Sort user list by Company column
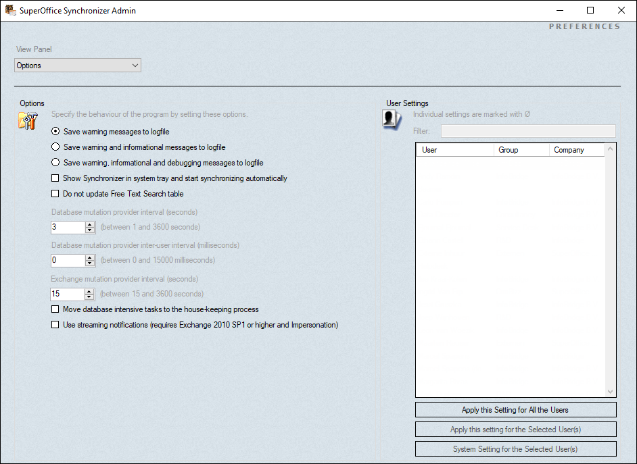The image size is (637, 464). [x=576, y=150]
